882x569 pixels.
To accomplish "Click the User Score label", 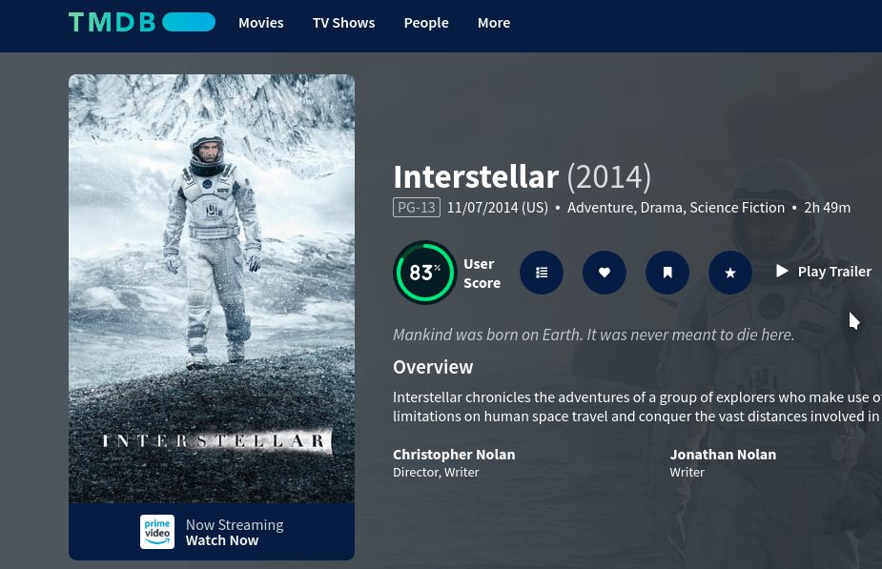I will pos(482,274).
